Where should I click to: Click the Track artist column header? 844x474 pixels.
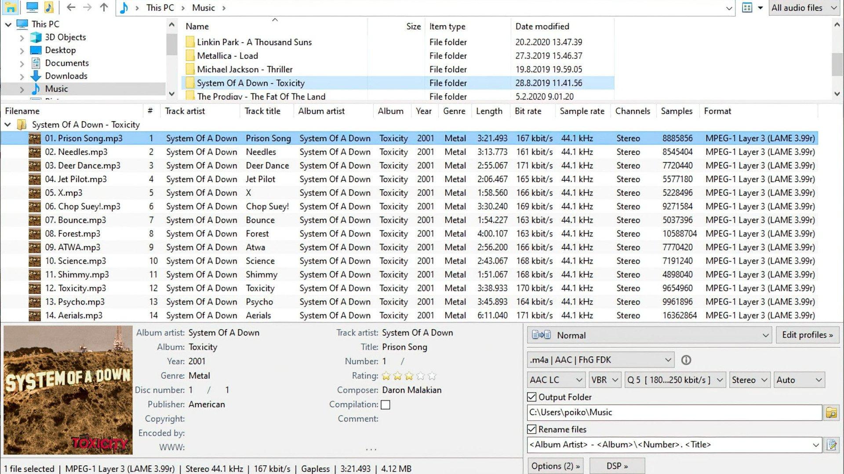[185, 111]
